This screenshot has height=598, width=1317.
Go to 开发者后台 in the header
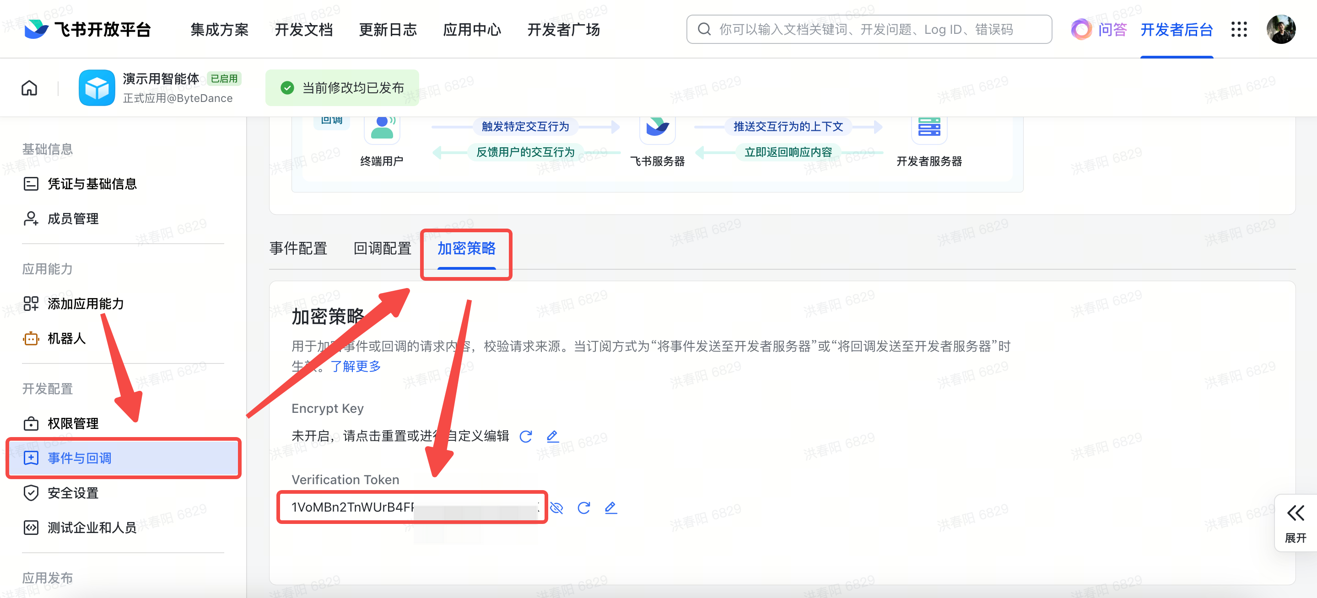pos(1177,30)
